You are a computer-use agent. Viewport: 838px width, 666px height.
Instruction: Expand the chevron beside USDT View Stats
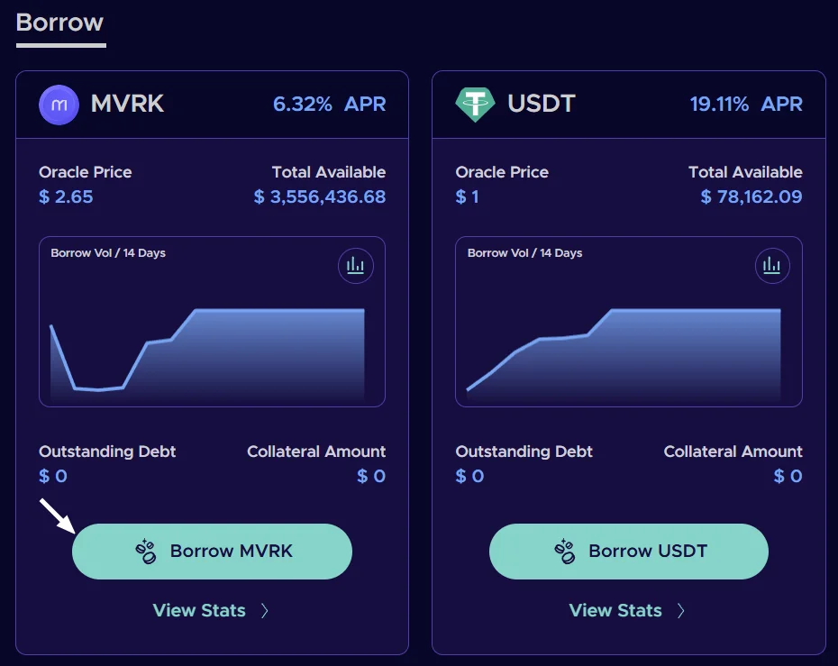tap(681, 610)
